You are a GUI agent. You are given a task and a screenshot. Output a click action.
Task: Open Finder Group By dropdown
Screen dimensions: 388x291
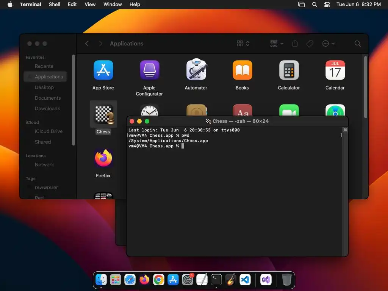pyautogui.click(x=277, y=44)
